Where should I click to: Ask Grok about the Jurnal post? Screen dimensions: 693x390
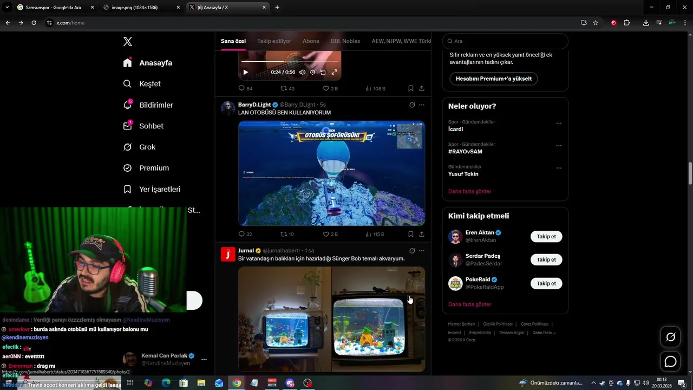coord(412,251)
